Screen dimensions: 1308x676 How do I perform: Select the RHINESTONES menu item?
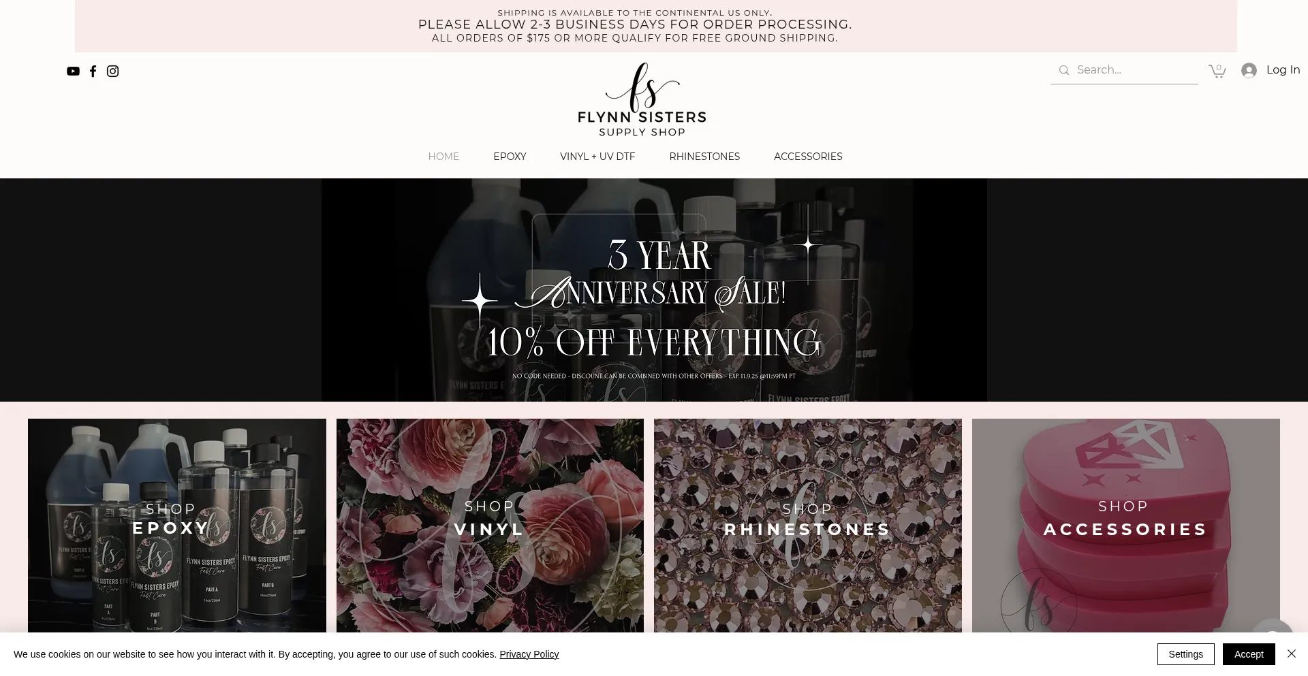(x=704, y=157)
